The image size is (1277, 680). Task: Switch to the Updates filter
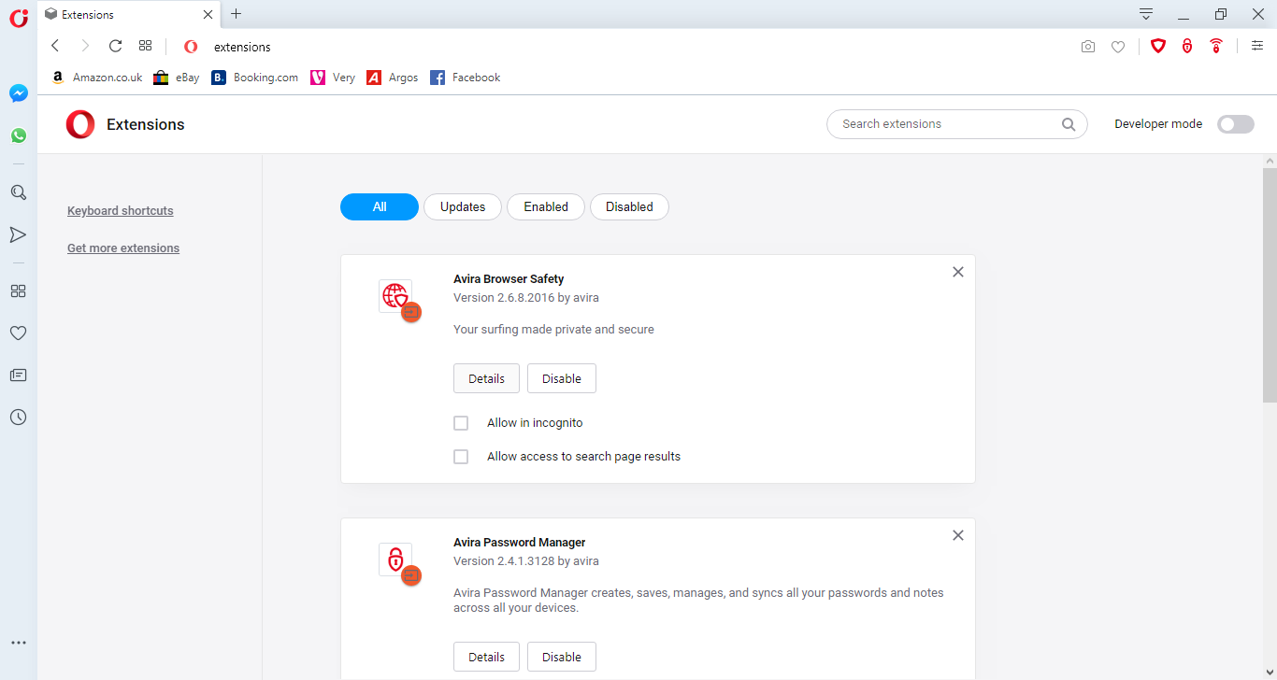pyautogui.click(x=463, y=207)
